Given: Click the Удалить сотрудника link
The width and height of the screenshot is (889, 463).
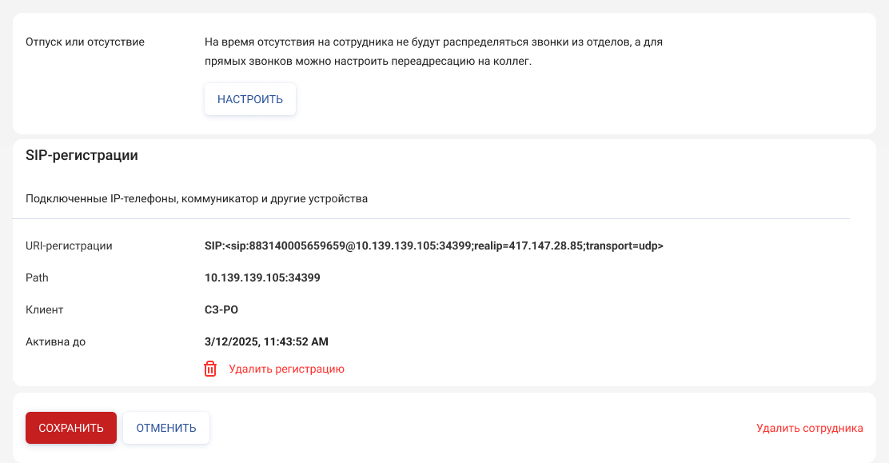Looking at the screenshot, I should [810, 428].
